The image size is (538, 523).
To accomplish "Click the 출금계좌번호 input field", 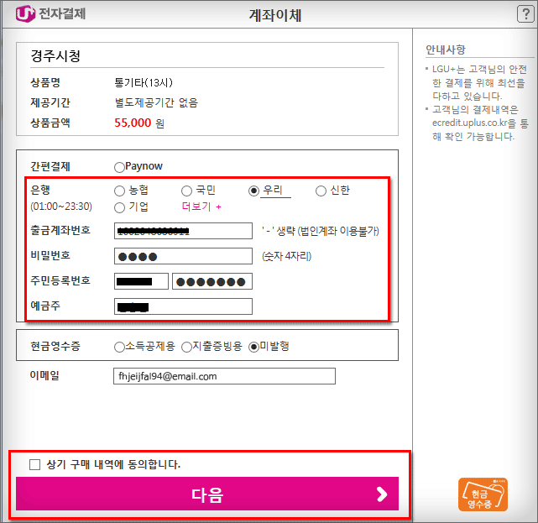I will 183,231.
